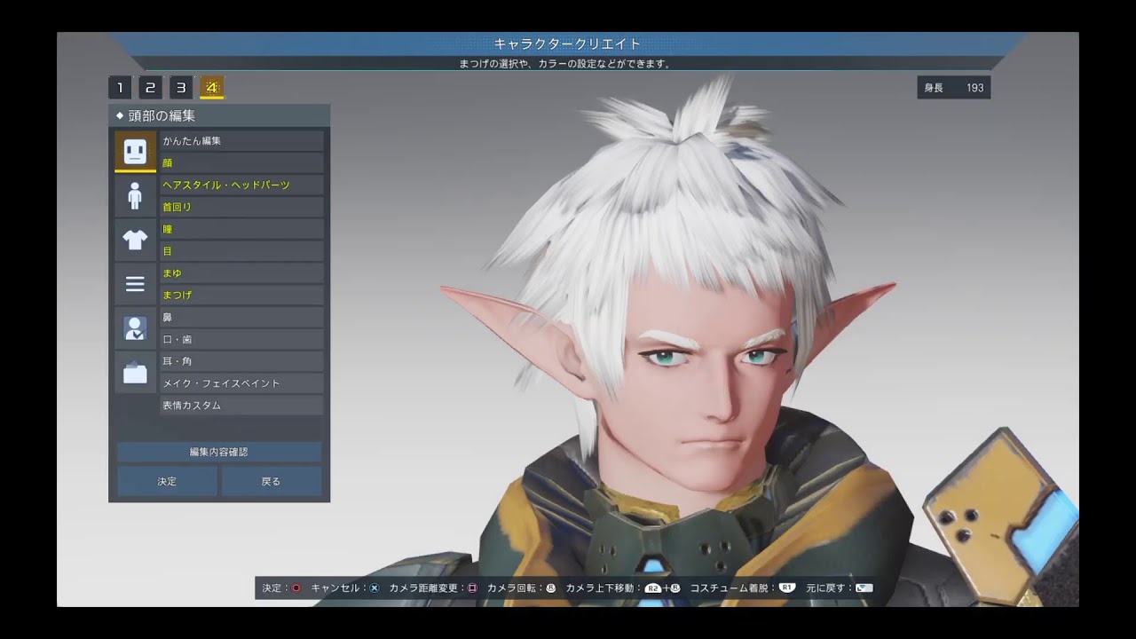The width and height of the screenshot is (1136, 639).
Task: Select the head editing face icon
Action: coord(135,151)
